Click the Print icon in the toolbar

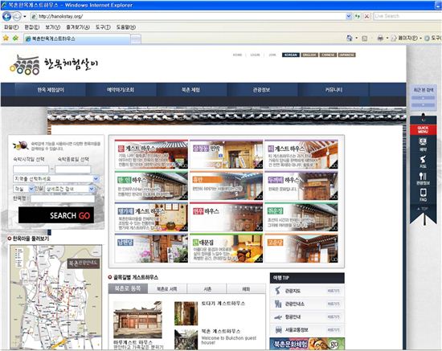[x=380, y=38]
